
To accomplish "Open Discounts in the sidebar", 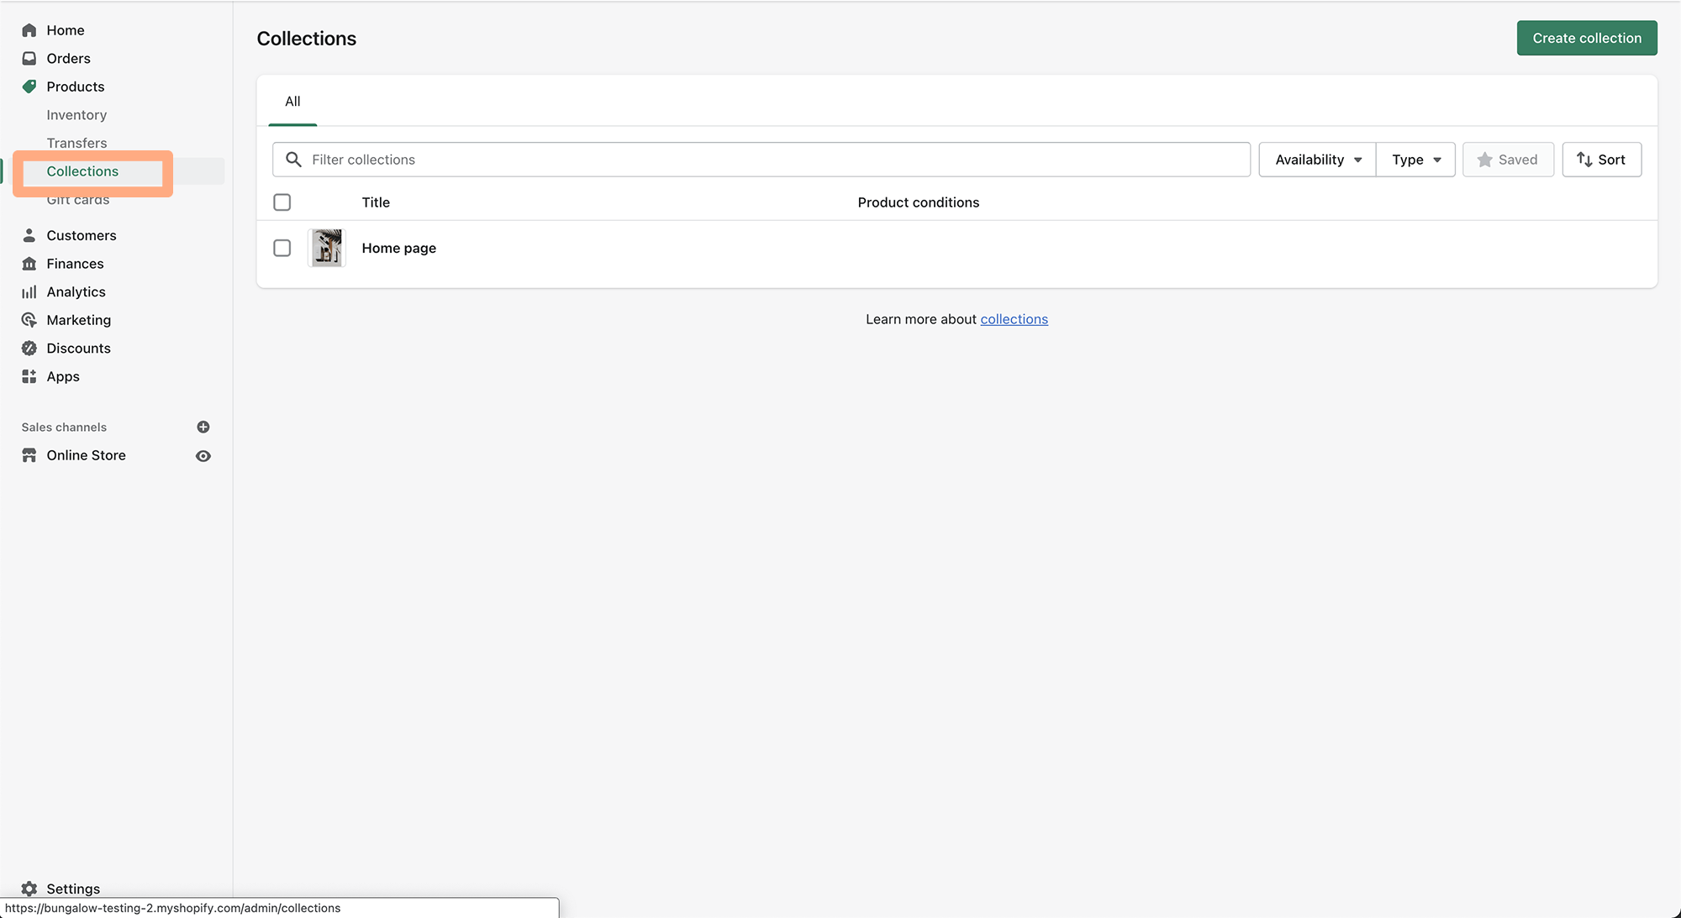I will (79, 348).
